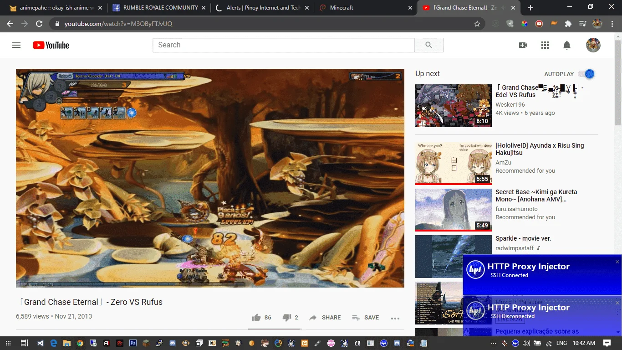
Task: Click the red YouTube extension icon
Action: [539, 24]
